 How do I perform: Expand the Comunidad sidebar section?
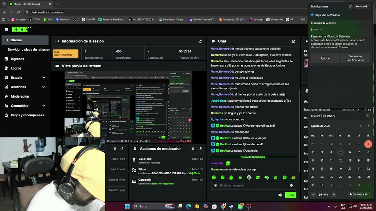coord(44,106)
